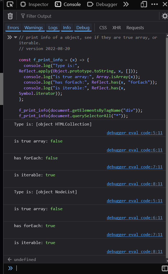Select 'Type is: [object HTMLCollection]' message

pyautogui.click(x=53, y=124)
